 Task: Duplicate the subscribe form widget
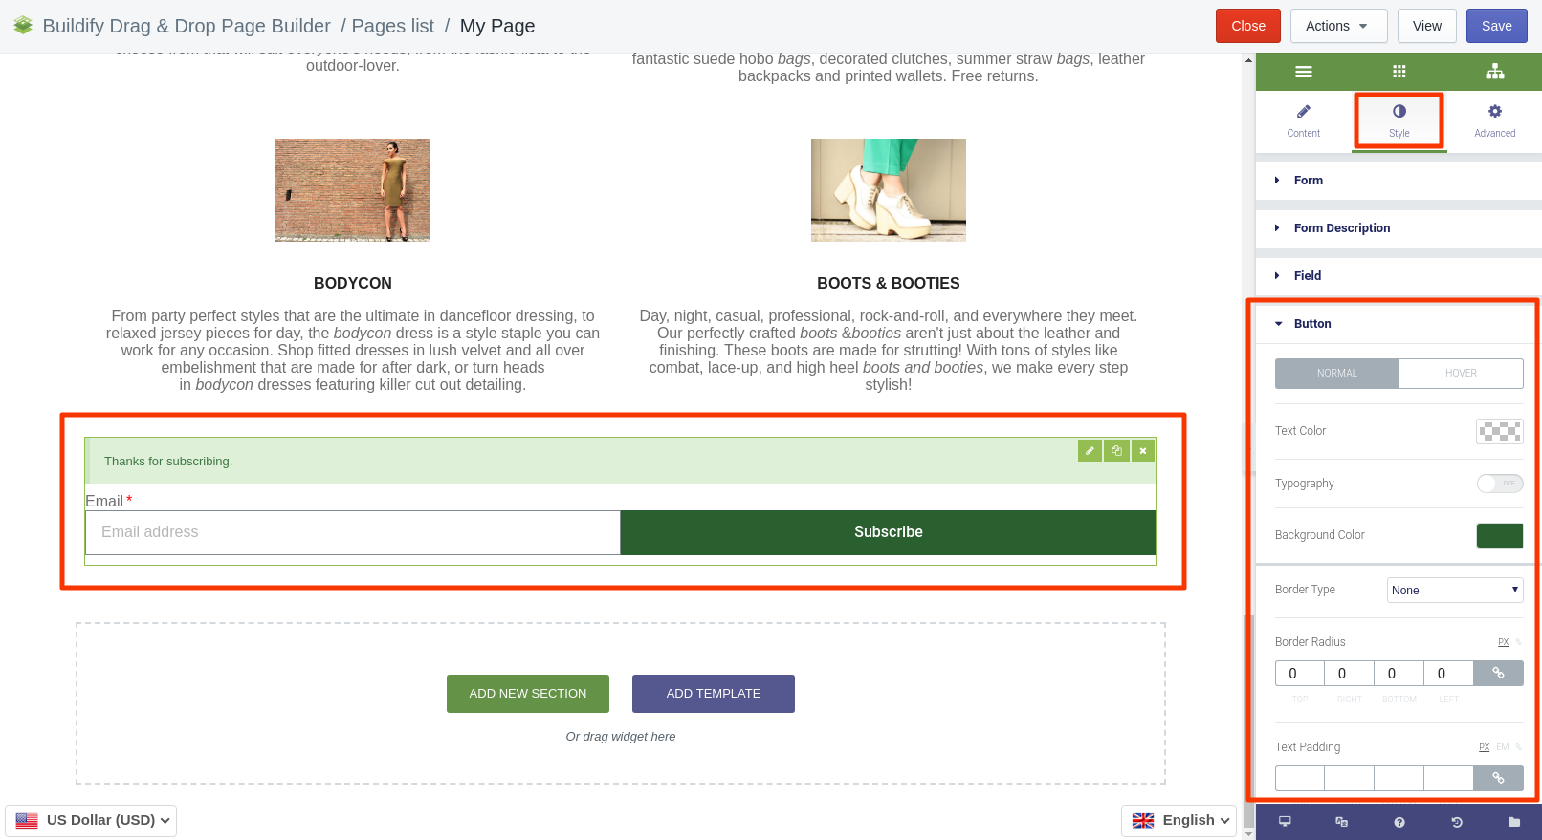pyautogui.click(x=1116, y=451)
